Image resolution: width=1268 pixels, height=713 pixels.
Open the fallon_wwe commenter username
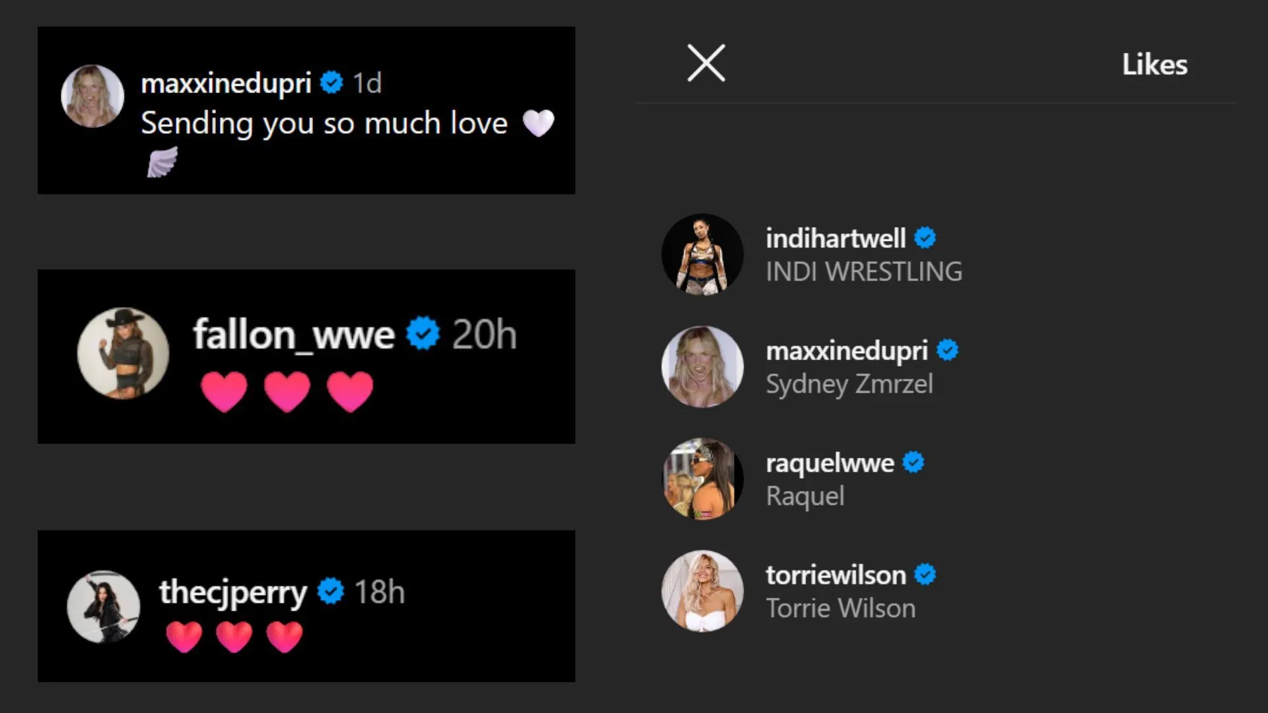pos(294,335)
